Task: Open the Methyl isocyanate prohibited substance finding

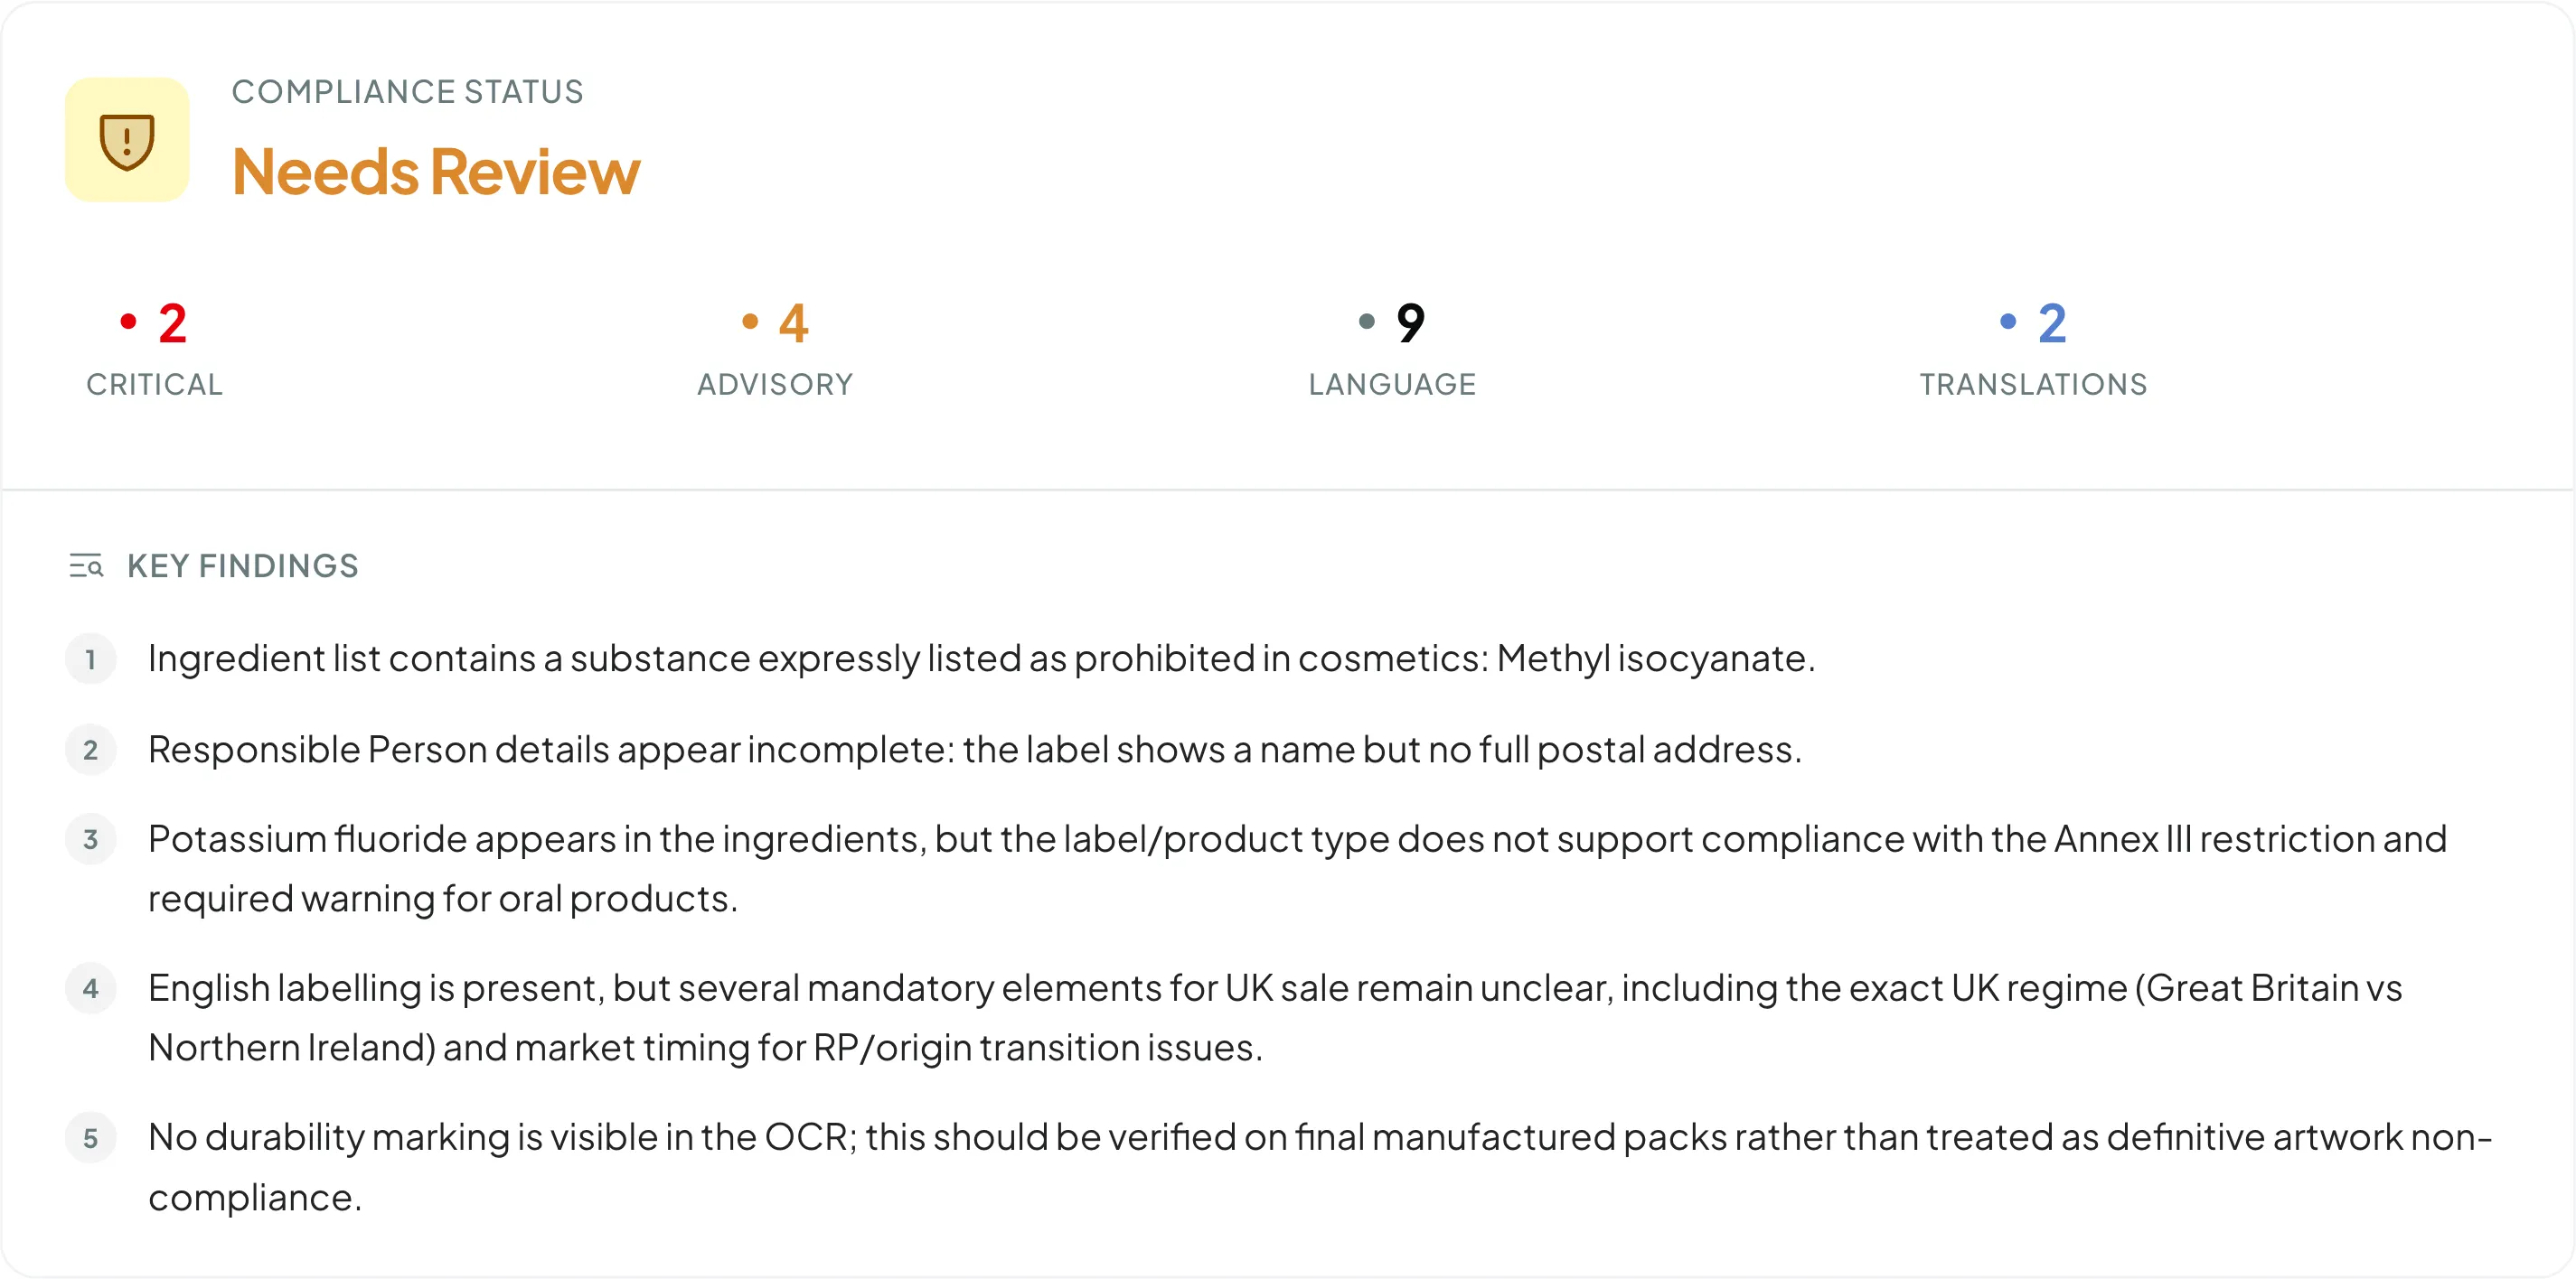Action: coord(980,658)
